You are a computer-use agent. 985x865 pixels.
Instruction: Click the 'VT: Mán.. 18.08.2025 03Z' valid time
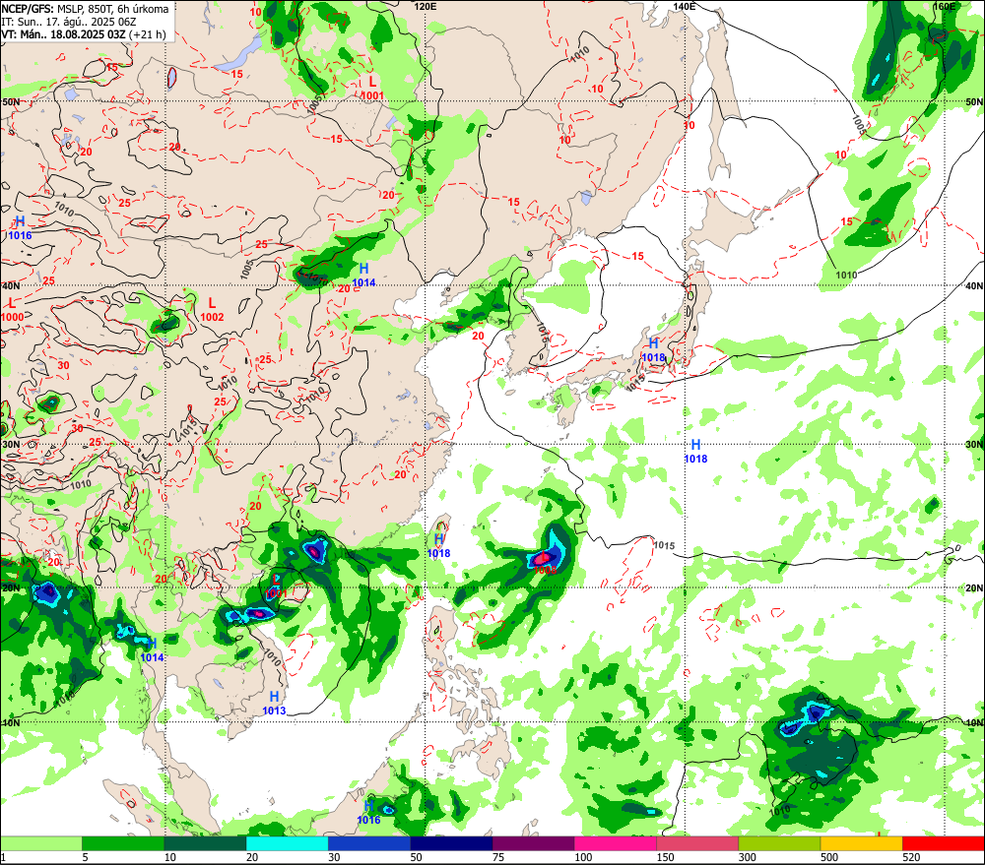point(63,33)
